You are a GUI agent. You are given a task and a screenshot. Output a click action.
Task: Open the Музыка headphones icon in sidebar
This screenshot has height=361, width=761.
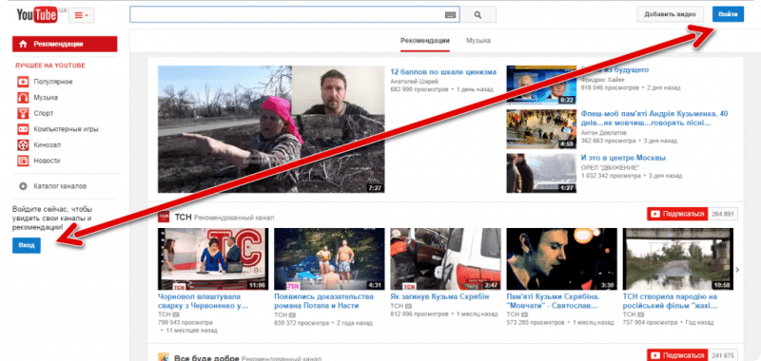[x=23, y=98]
